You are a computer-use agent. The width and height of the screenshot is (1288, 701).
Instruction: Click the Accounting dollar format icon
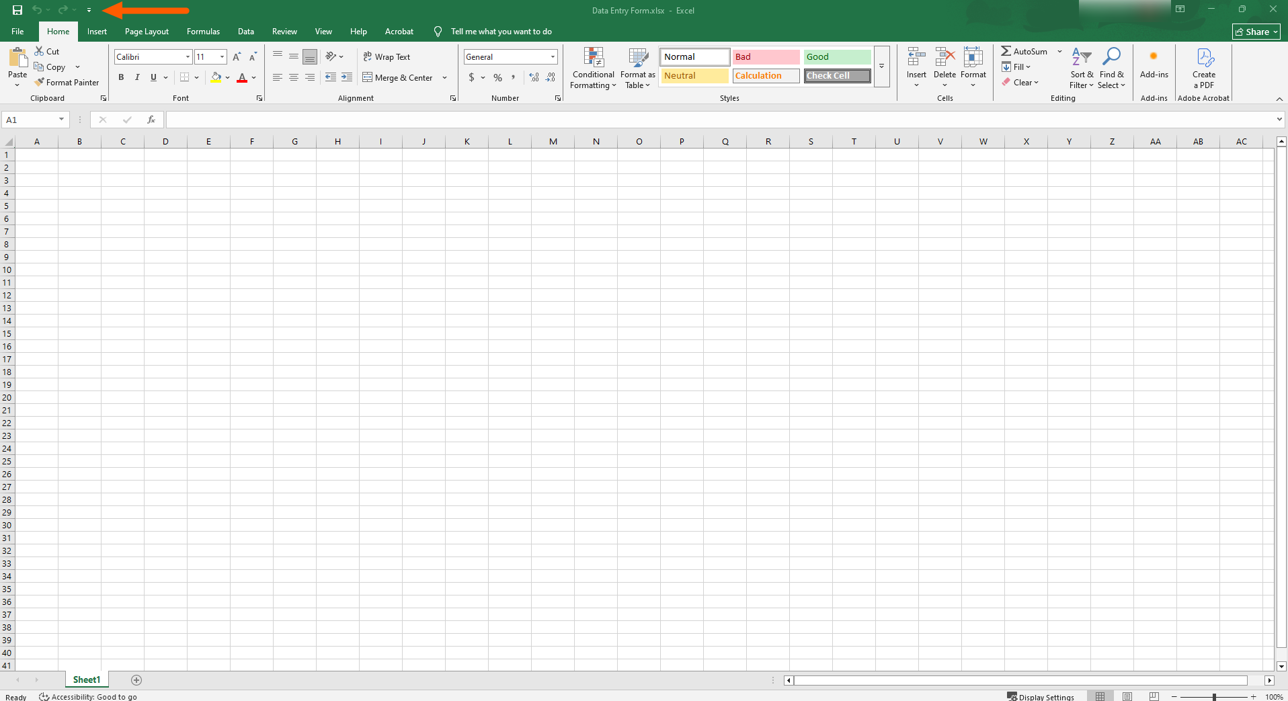(471, 77)
